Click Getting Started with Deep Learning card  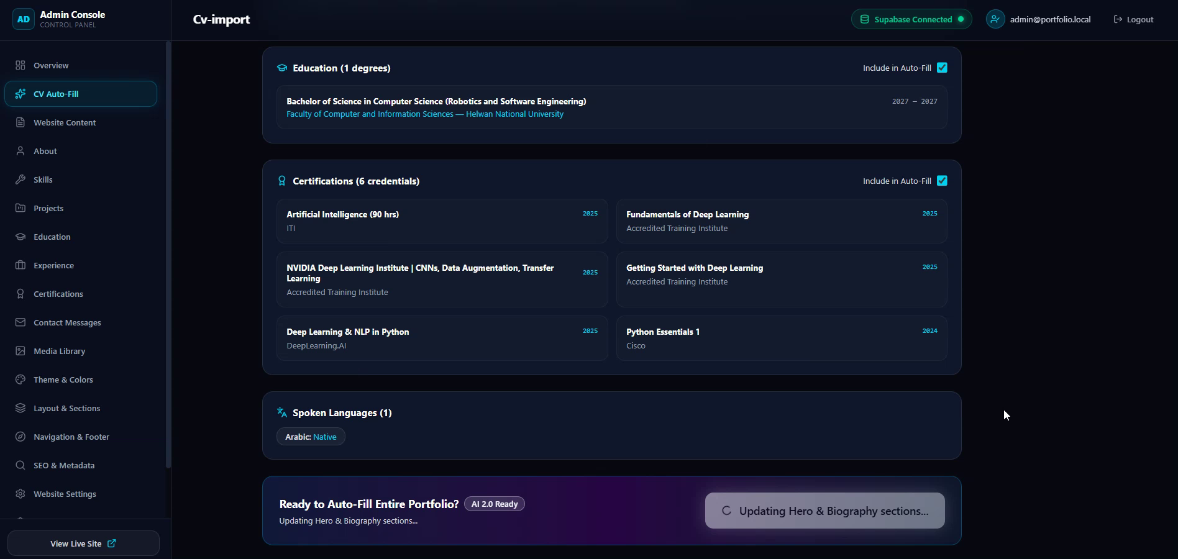(782, 279)
